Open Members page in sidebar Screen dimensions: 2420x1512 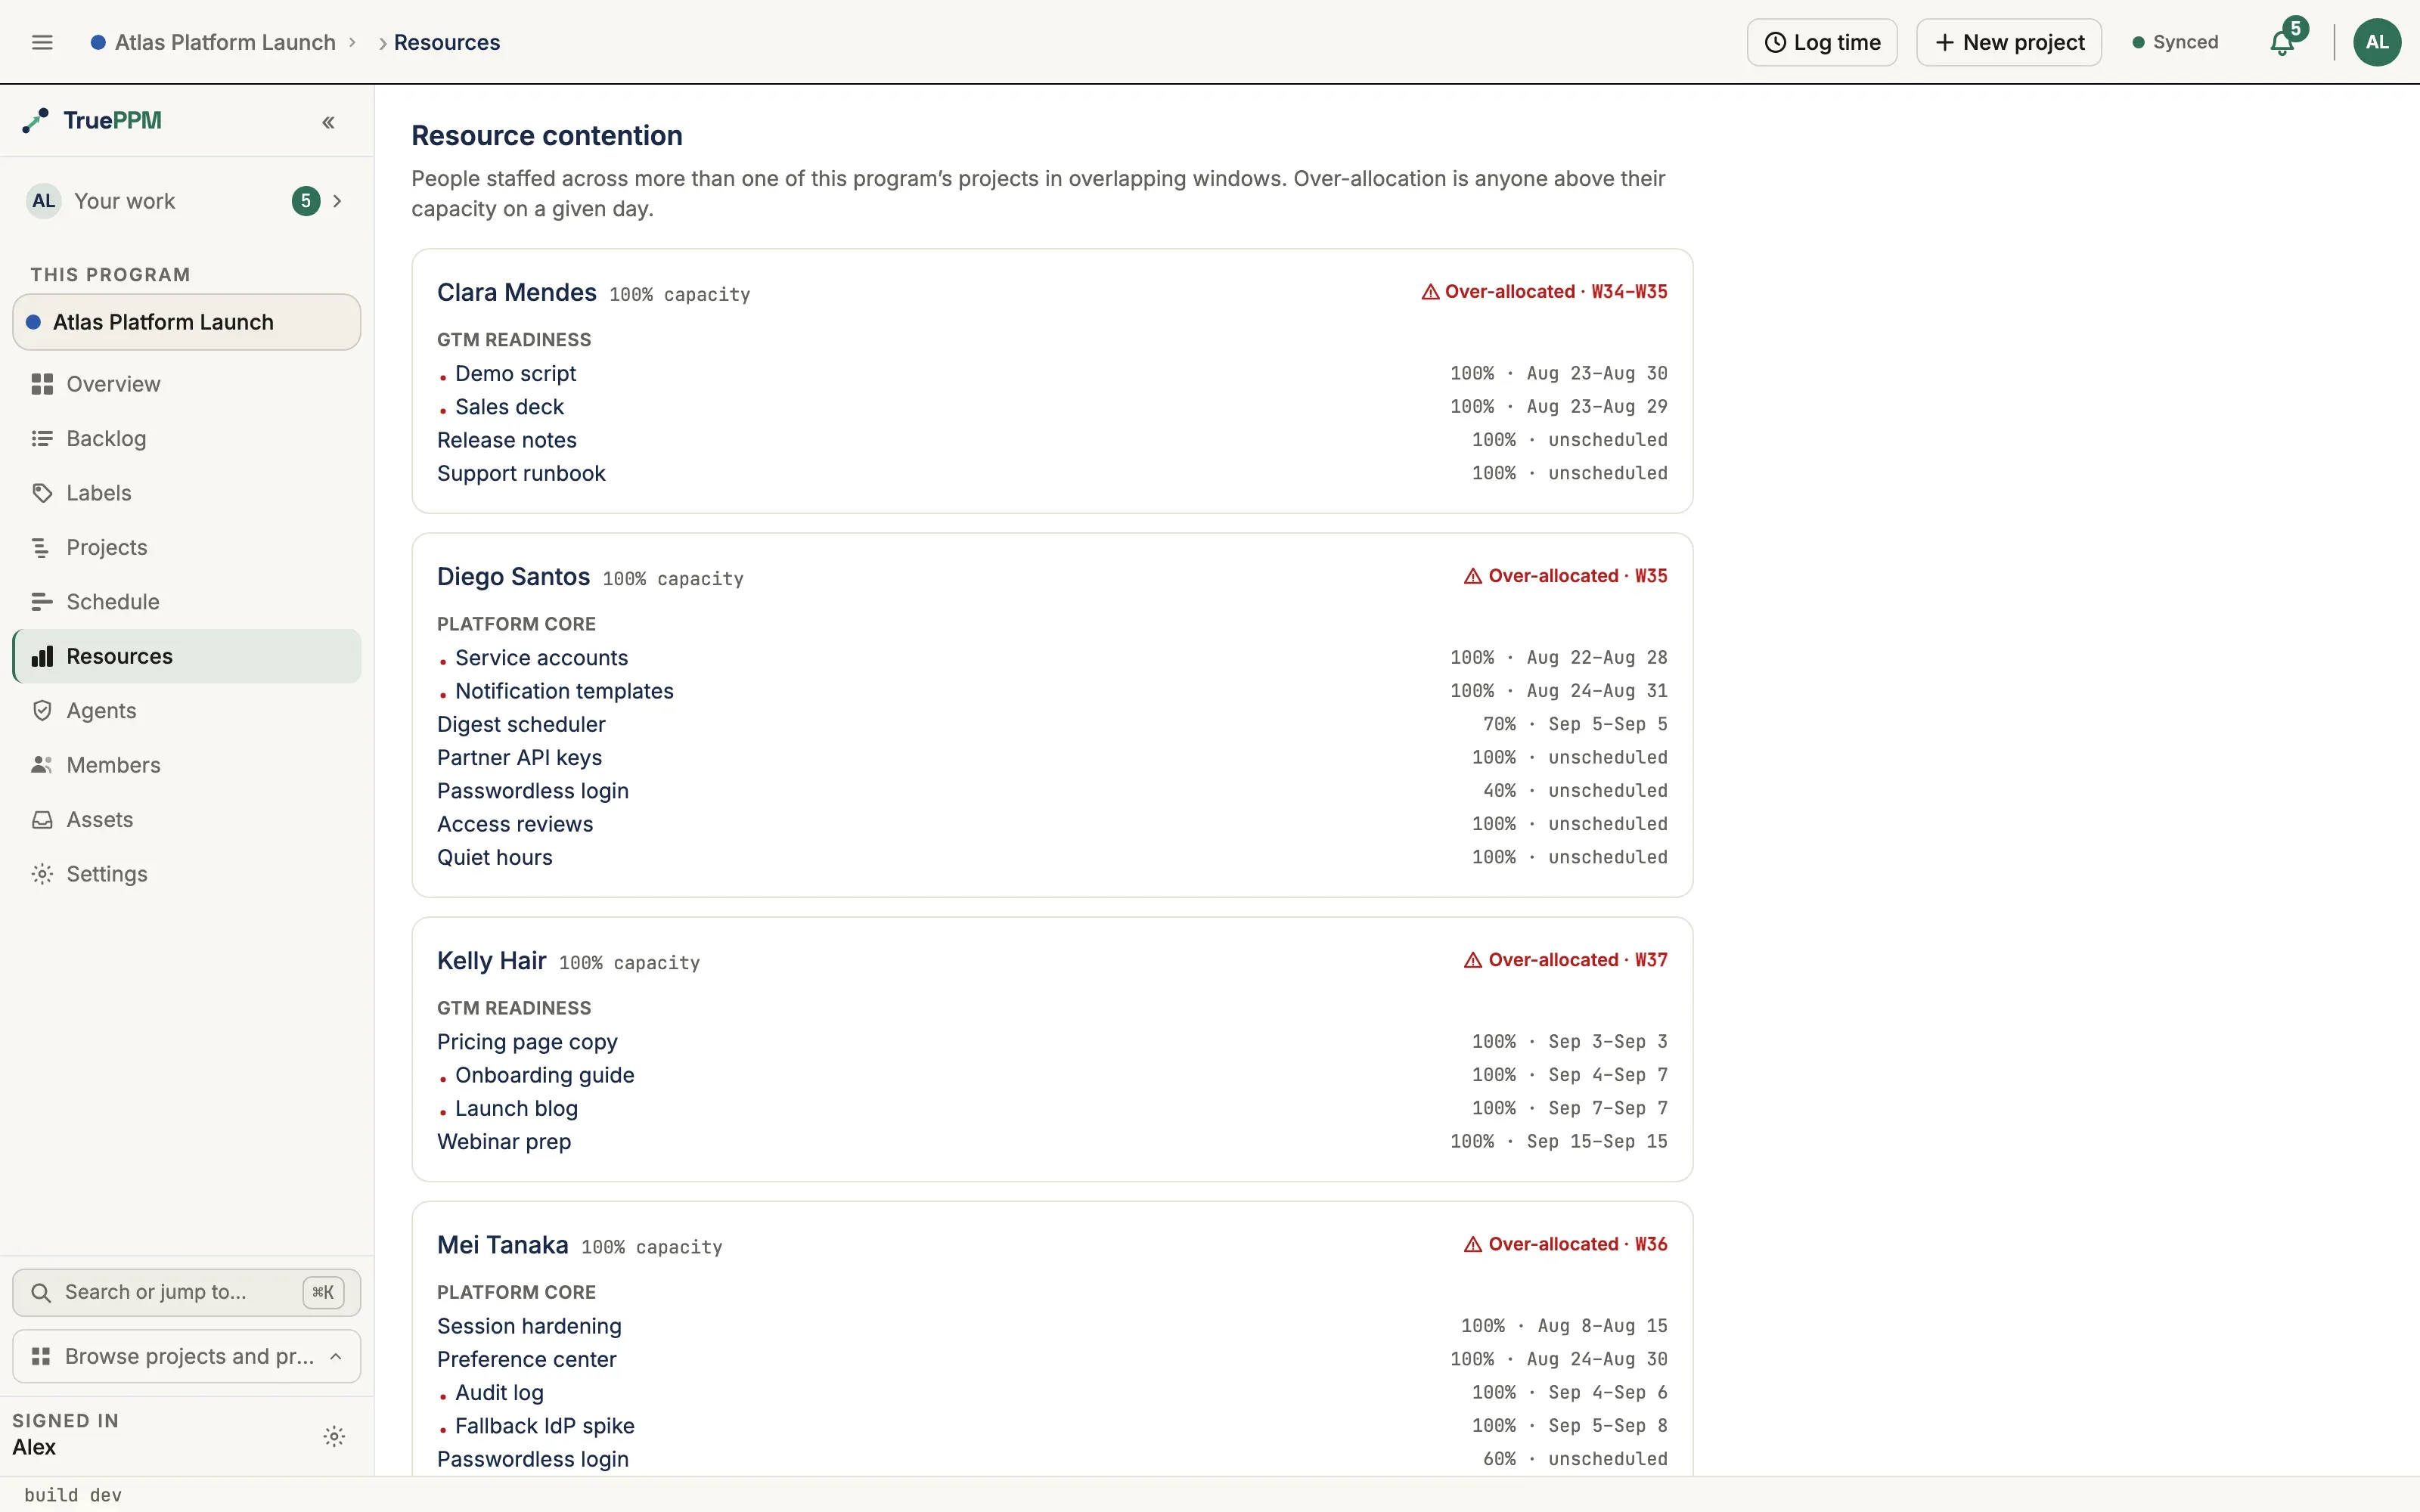pos(187,765)
